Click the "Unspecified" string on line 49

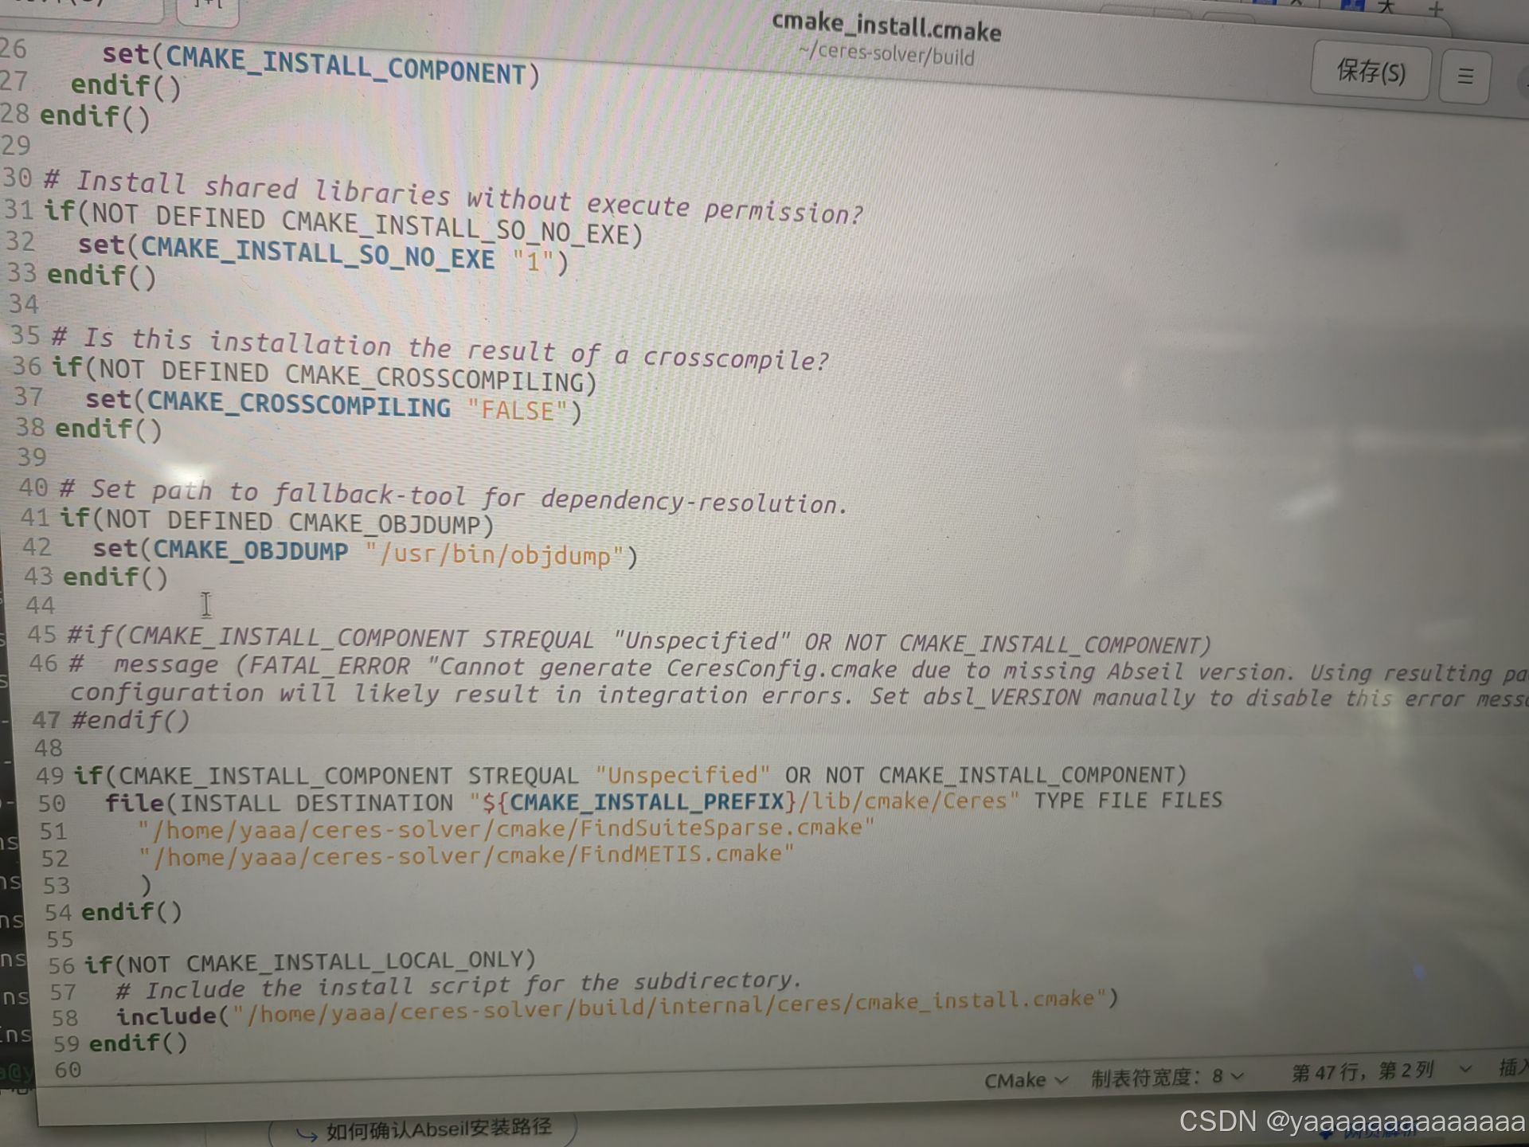coord(681,774)
